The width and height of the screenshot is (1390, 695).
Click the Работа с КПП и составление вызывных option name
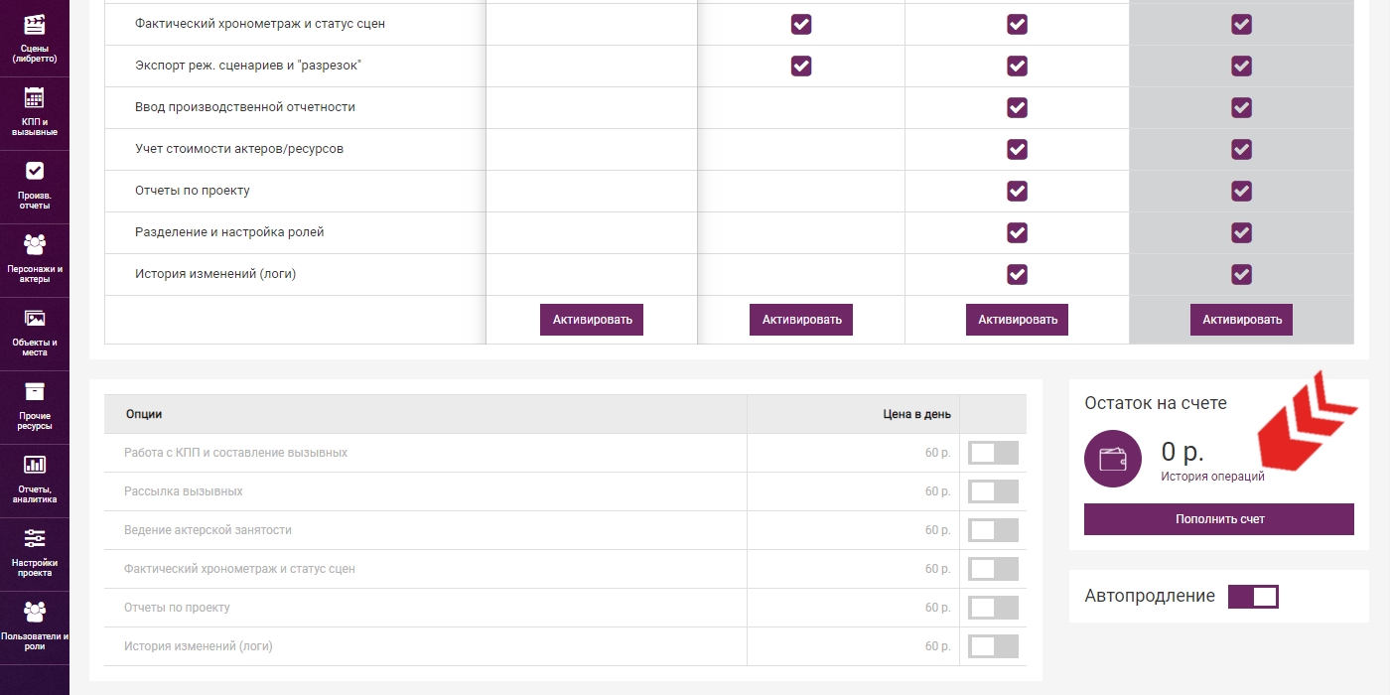point(235,453)
